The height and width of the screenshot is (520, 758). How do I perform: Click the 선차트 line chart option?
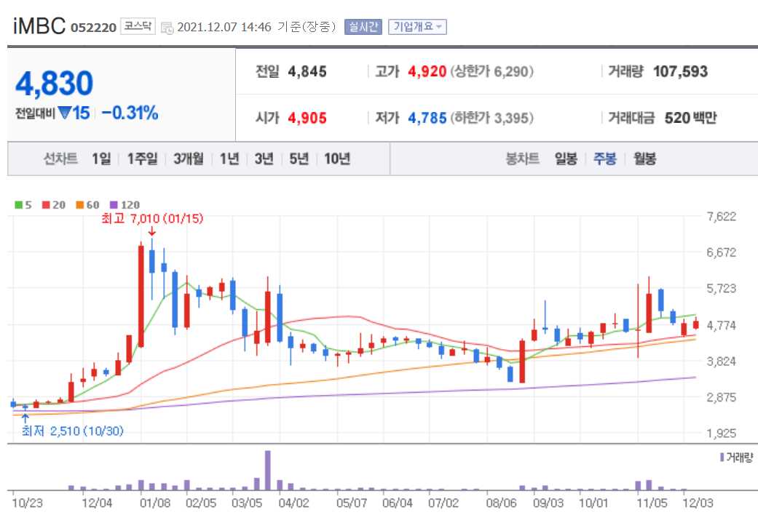click(x=60, y=159)
